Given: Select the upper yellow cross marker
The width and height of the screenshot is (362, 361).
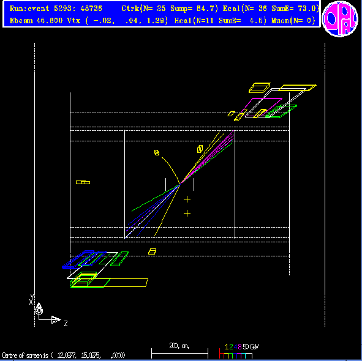Looking at the screenshot, I should pos(187,199).
